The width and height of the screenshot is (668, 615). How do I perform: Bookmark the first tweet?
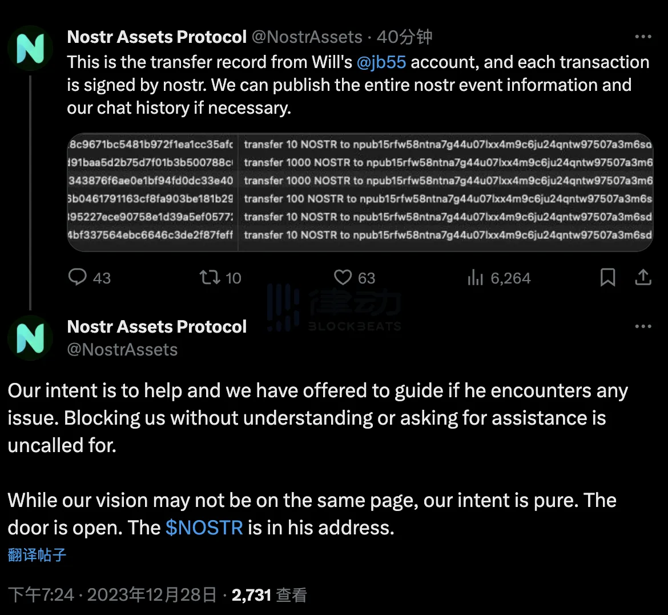(607, 277)
